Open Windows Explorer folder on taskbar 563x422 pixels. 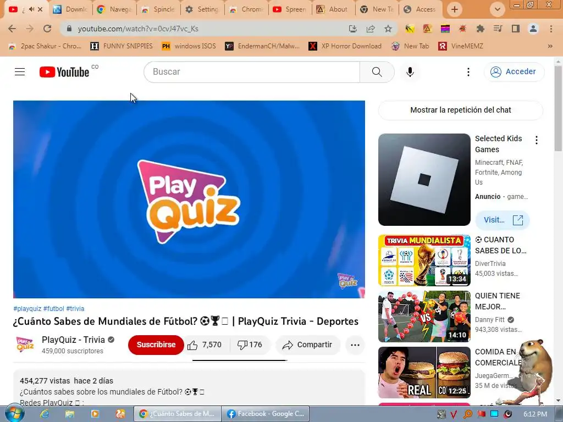coord(70,414)
